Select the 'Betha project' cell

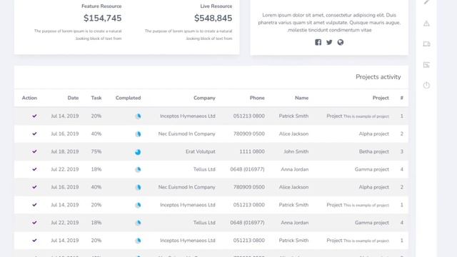point(374,151)
